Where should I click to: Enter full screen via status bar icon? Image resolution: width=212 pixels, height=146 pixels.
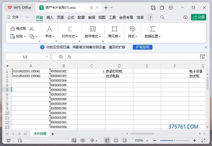coord(203,140)
